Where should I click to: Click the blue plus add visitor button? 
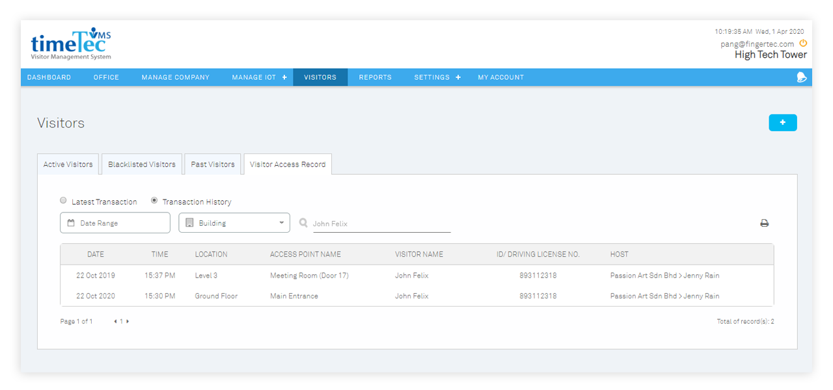click(782, 122)
